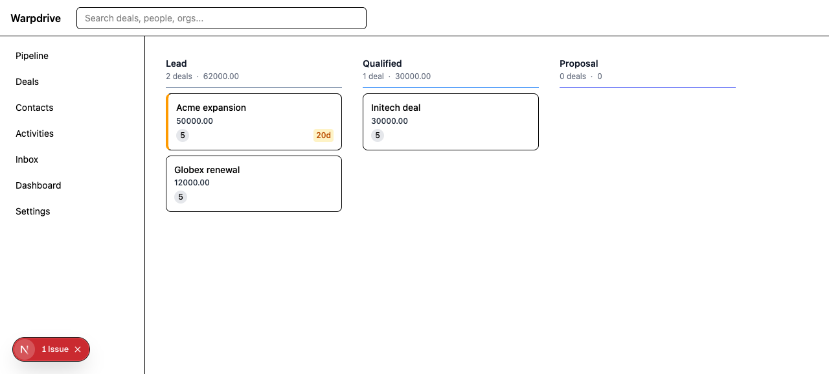Open Settings from the sidebar
Image resolution: width=829 pixels, height=374 pixels.
pyautogui.click(x=33, y=211)
